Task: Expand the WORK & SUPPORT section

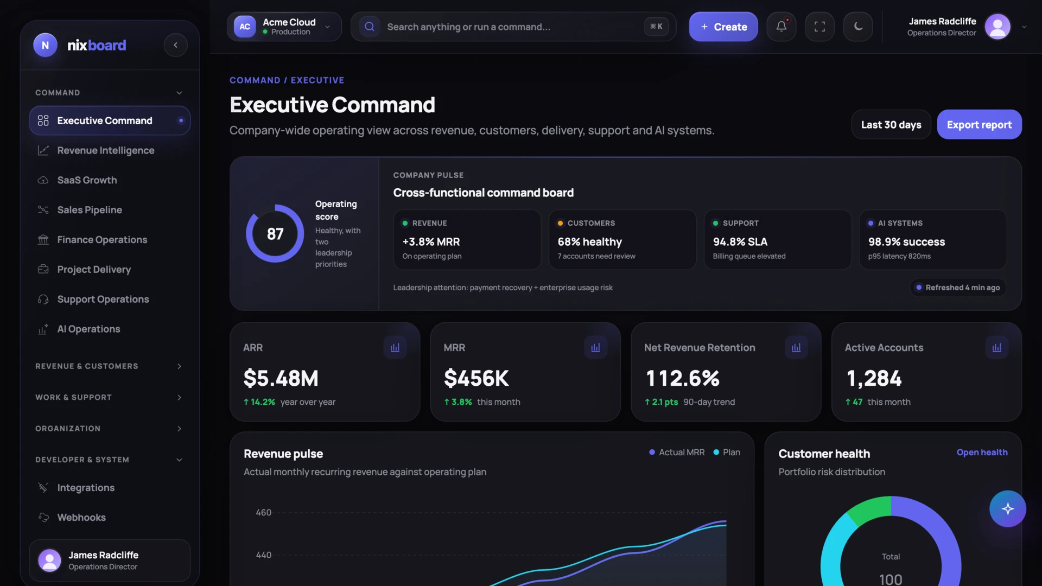Action: 110,398
